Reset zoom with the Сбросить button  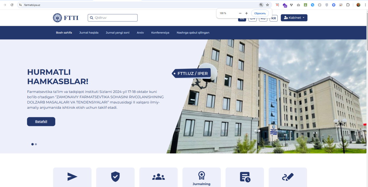coord(260,13)
